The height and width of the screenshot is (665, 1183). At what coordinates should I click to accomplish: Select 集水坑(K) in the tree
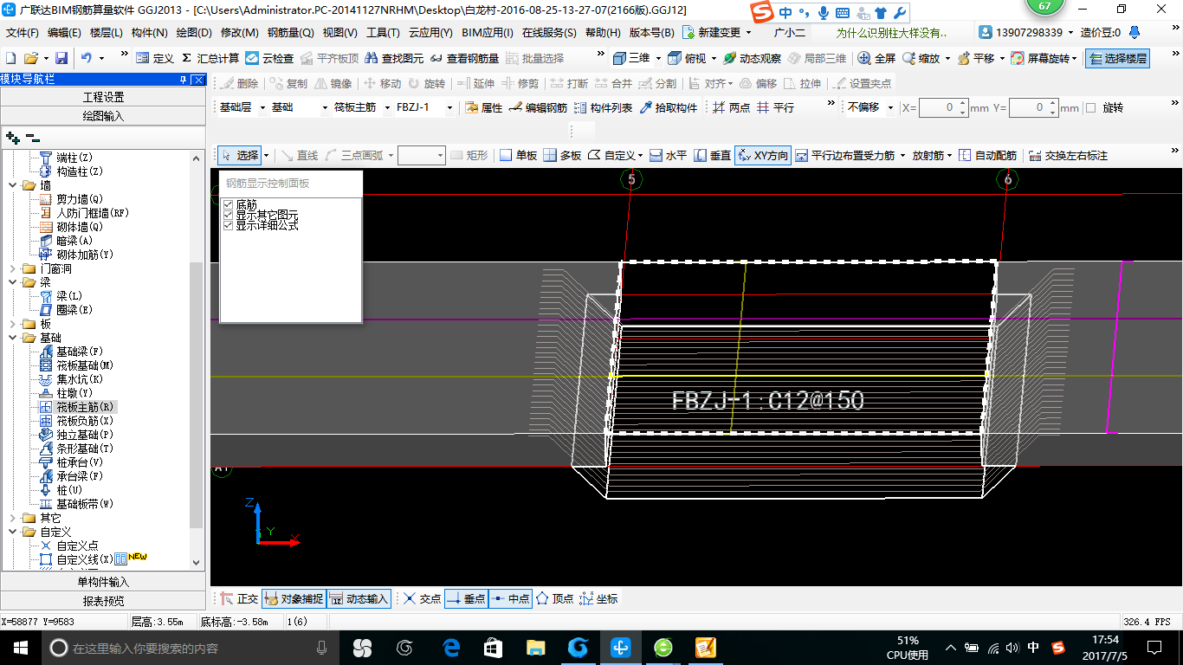click(x=80, y=379)
